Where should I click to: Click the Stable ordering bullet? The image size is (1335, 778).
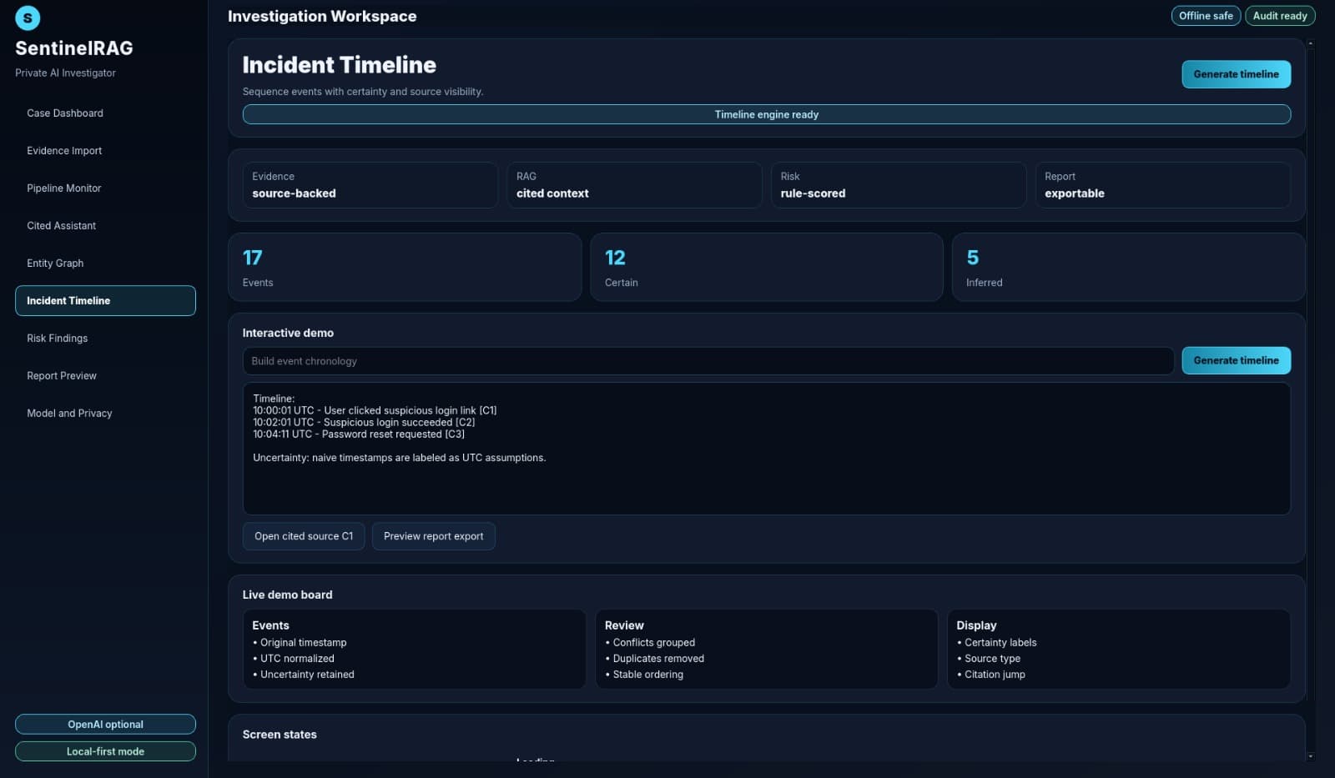click(x=644, y=675)
